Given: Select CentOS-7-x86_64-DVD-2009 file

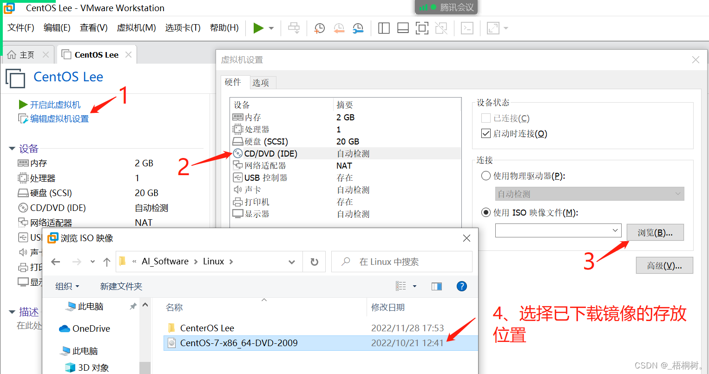Looking at the screenshot, I should pyautogui.click(x=321, y=343).
